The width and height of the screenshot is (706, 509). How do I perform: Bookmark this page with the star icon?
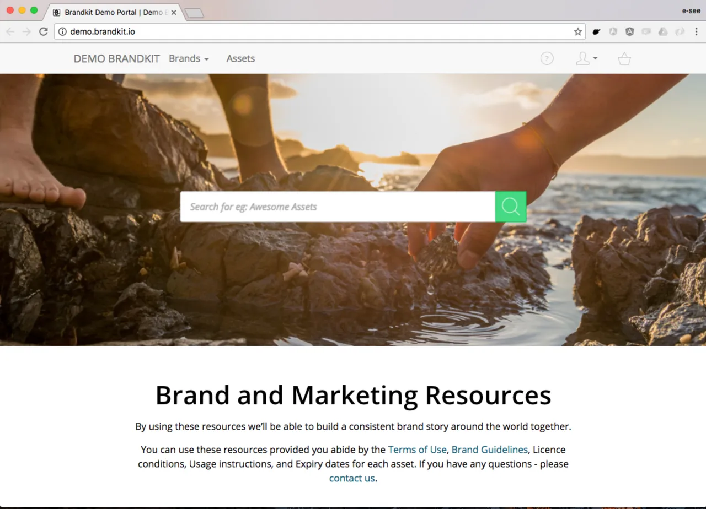point(577,32)
